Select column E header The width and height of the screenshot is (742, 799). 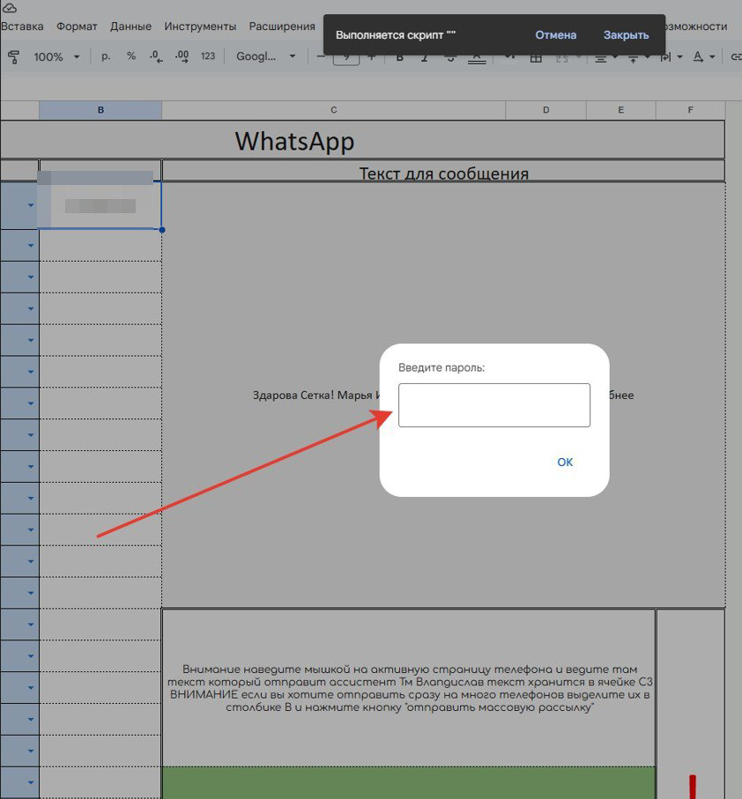(620, 110)
